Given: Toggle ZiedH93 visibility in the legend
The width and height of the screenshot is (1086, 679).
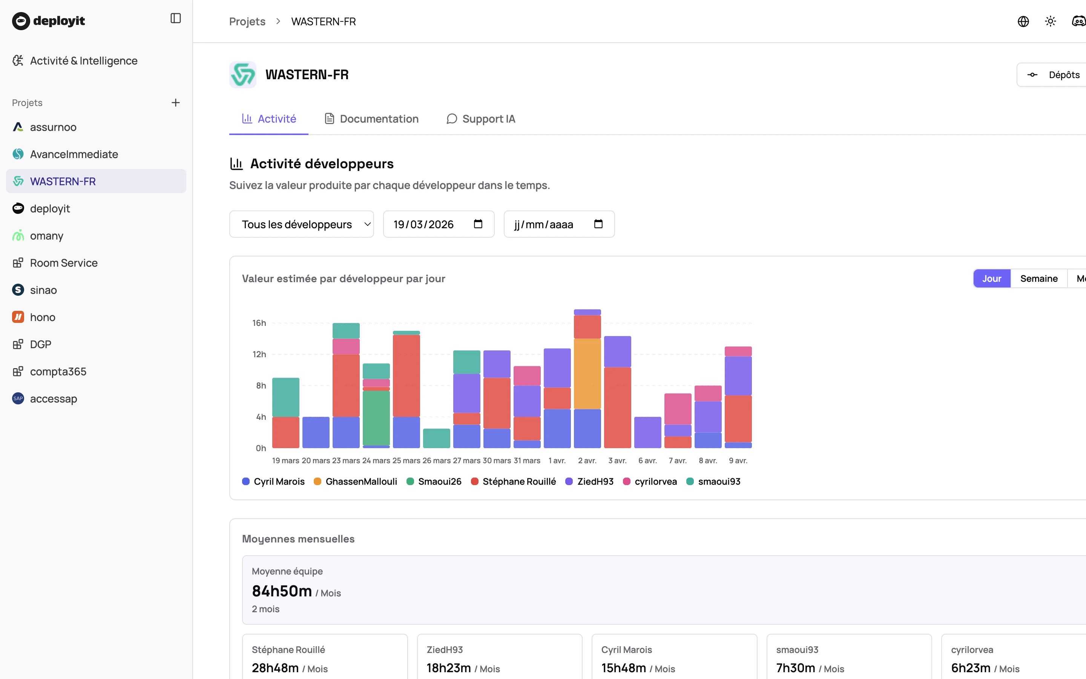Looking at the screenshot, I should click(589, 481).
